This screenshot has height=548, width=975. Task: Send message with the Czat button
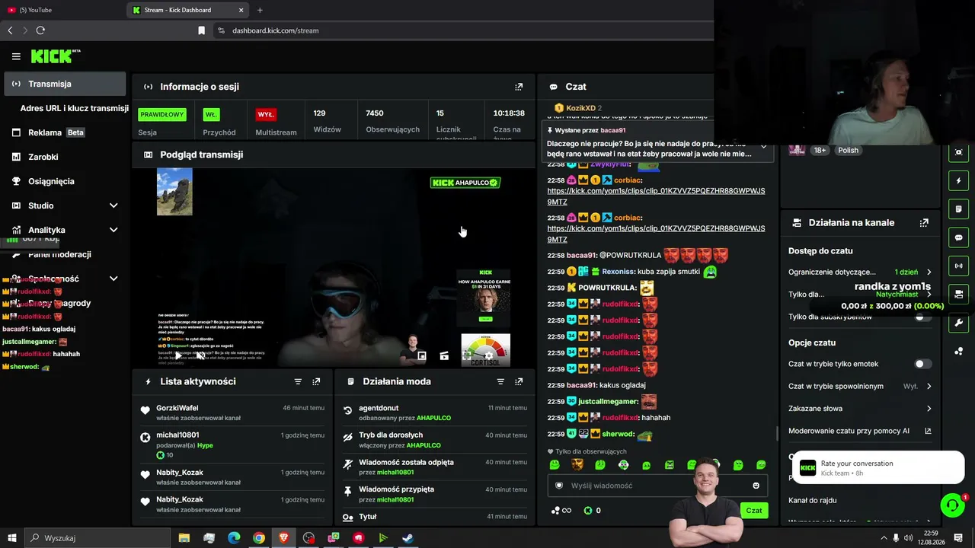754,511
